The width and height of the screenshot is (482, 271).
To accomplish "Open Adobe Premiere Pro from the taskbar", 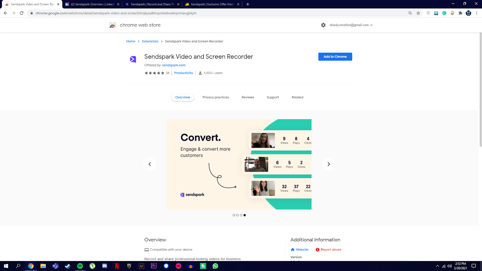I will point(154,266).
